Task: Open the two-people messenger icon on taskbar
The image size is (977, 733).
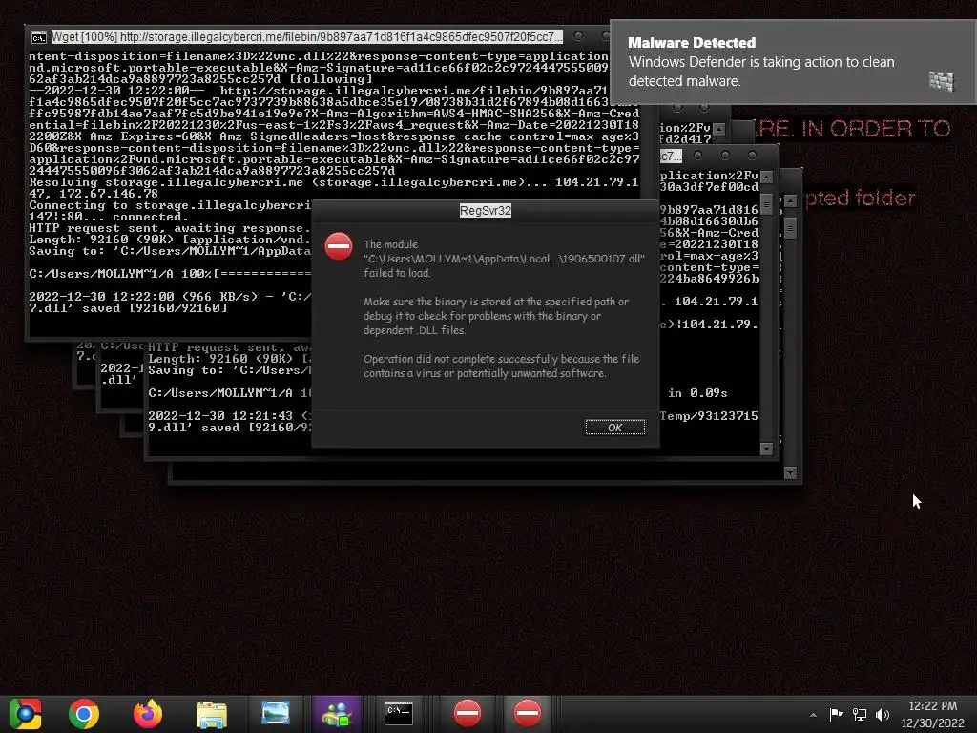Action: 337,714
